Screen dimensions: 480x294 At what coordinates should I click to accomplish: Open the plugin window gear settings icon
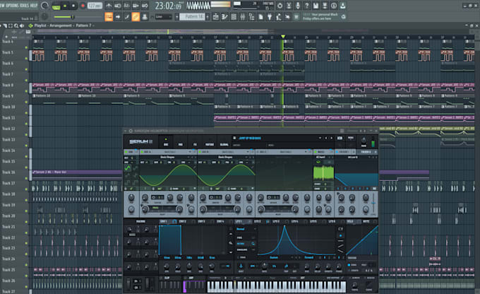(x=131, y=131)
